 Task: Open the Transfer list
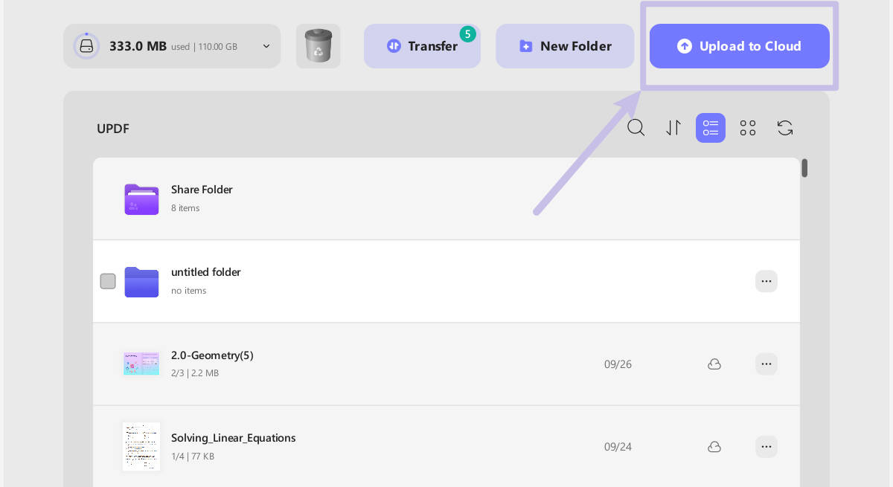point(422,46)
